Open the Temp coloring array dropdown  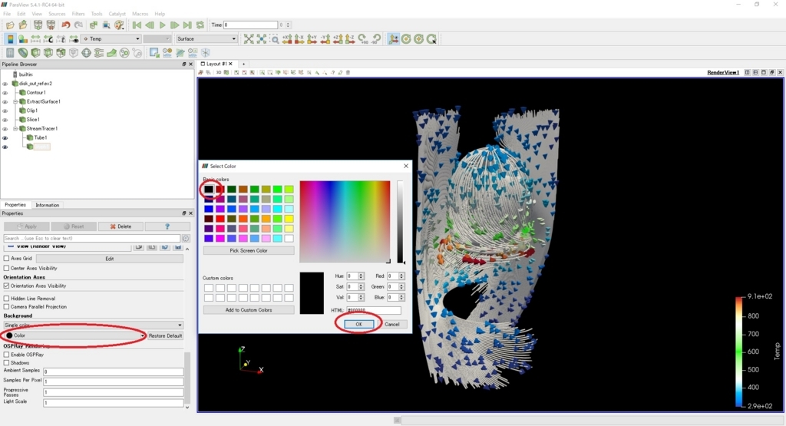111,38
